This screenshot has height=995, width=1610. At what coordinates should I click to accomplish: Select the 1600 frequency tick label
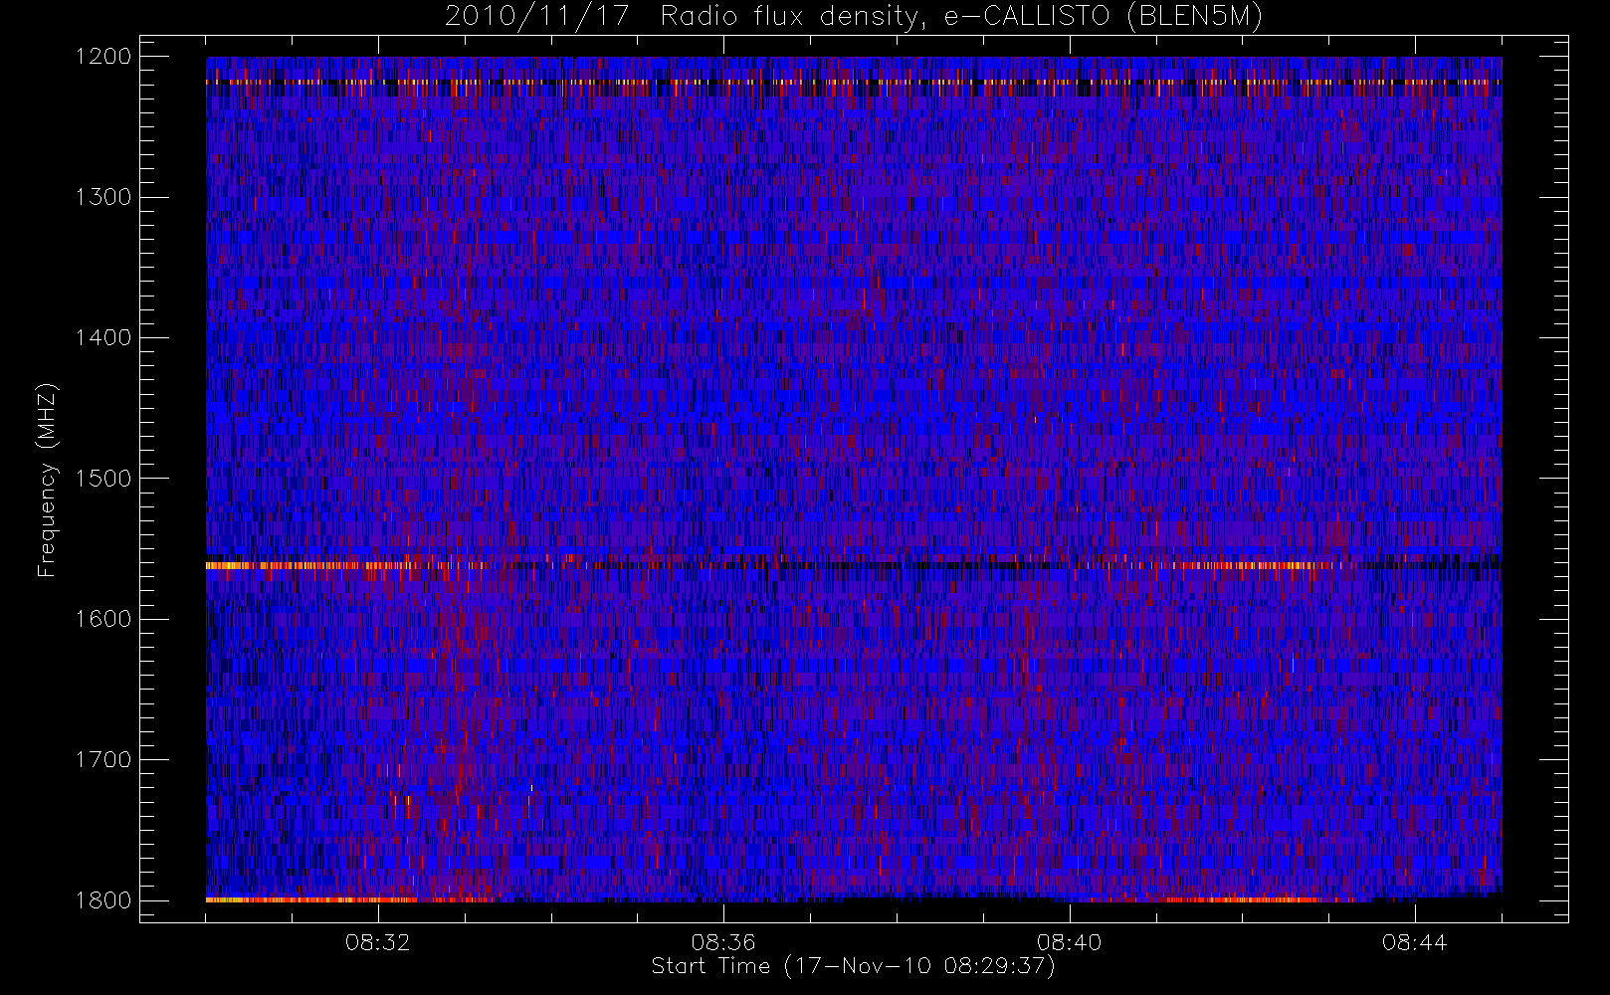(103, 619)
